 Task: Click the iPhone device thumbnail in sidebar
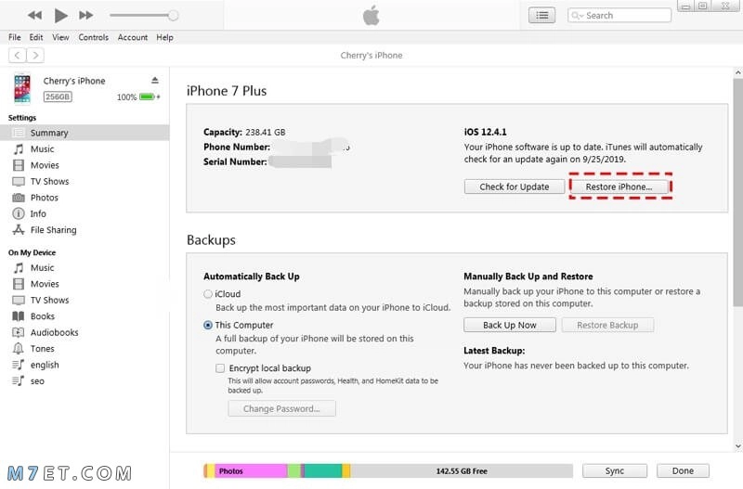tap(22, 88)
